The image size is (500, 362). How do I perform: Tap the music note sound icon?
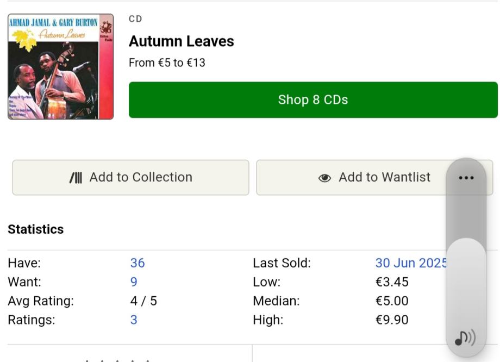coord(465,338)
